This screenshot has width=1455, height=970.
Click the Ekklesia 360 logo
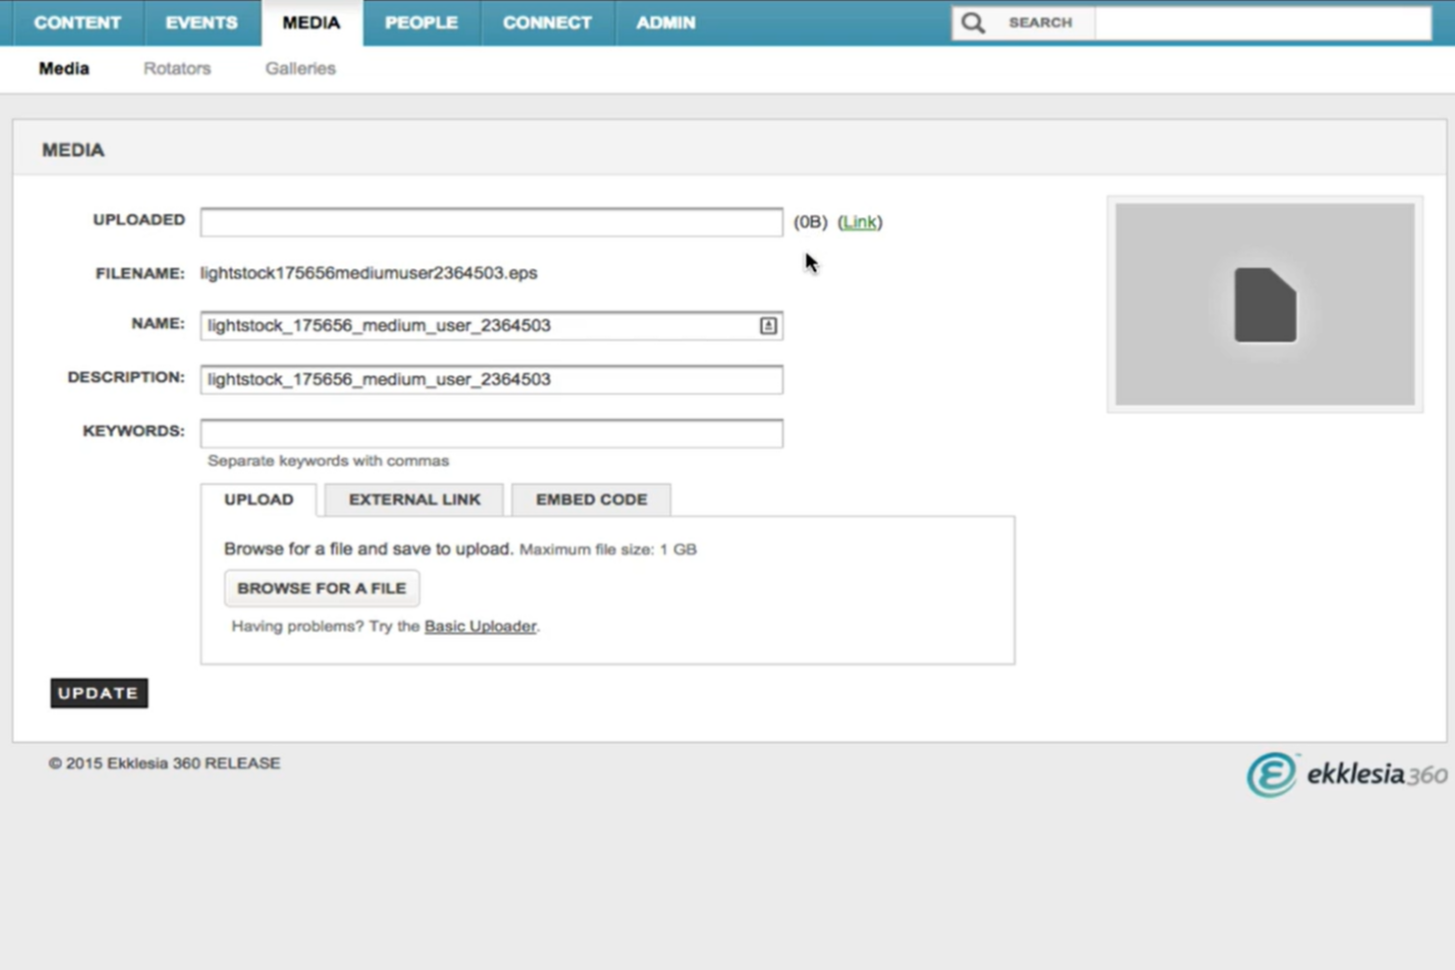[x=1346, y=774]
